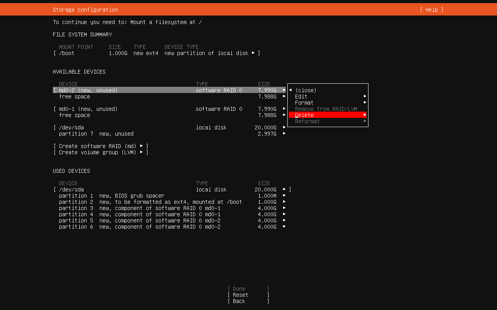Select Format in the popup menu

tap(304, 103)
